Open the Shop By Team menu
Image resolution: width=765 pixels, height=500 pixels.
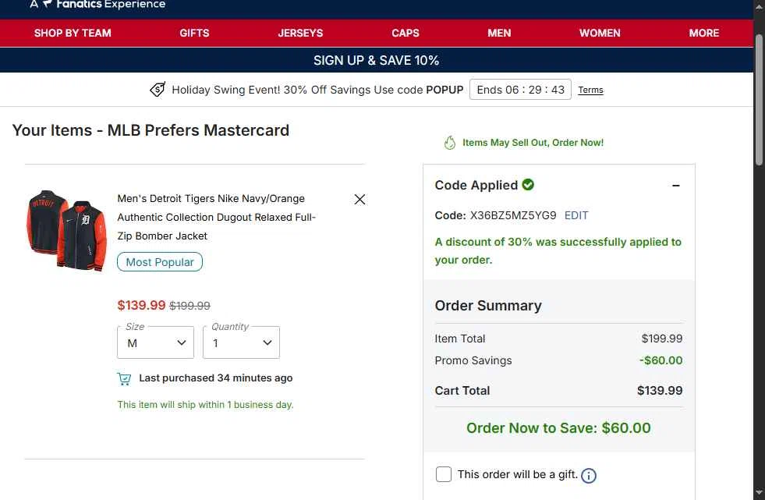click(73, 34)
